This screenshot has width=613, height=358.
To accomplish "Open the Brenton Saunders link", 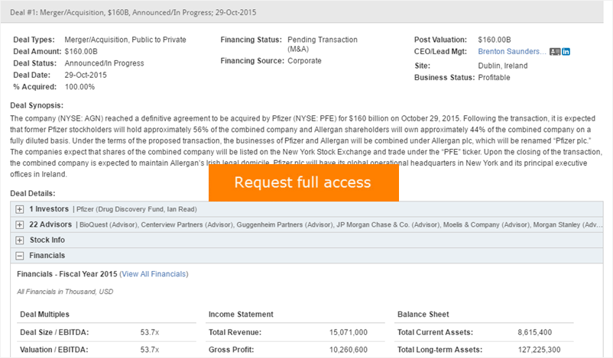I will (512, 52).
